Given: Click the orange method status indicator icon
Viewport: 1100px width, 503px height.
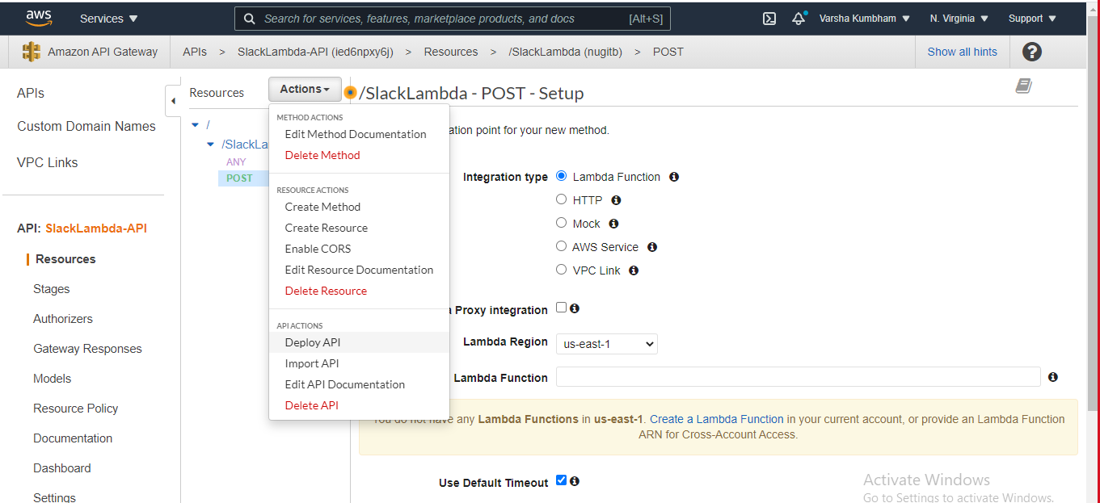Looking at the screenshot, I should tap(350, 93).
